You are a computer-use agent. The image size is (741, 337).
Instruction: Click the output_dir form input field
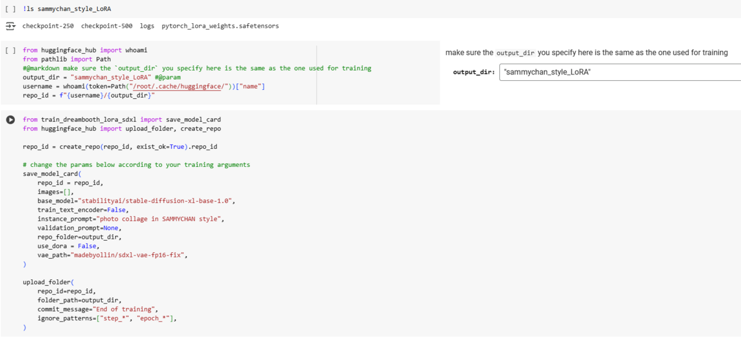(619, 72)
